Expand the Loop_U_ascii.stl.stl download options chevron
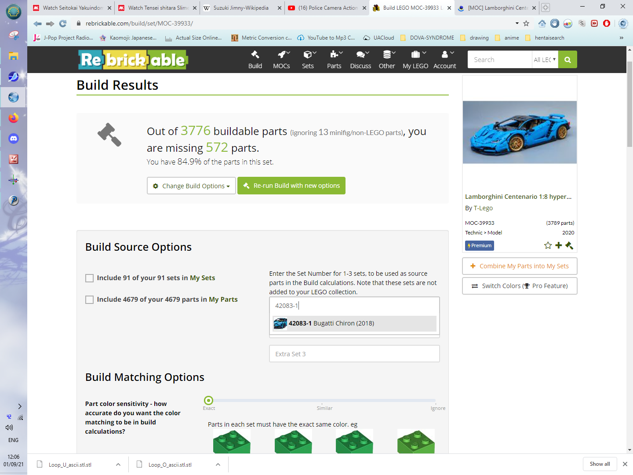Screen dimensions: 633x475 (x=118, y=464)
